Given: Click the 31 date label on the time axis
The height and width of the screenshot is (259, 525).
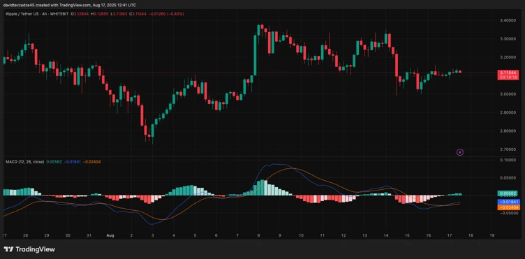Looking at the screenshot, I should click(89, 235).
